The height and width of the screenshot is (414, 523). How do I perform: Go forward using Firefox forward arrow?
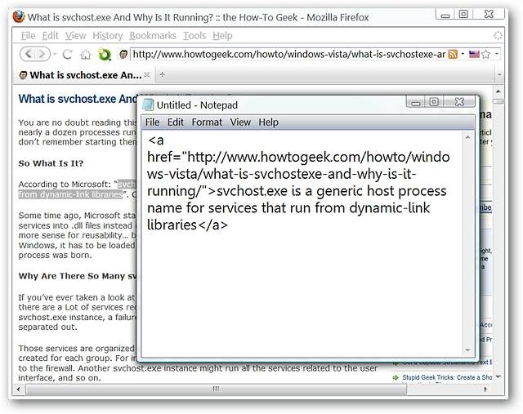[42, 54]
